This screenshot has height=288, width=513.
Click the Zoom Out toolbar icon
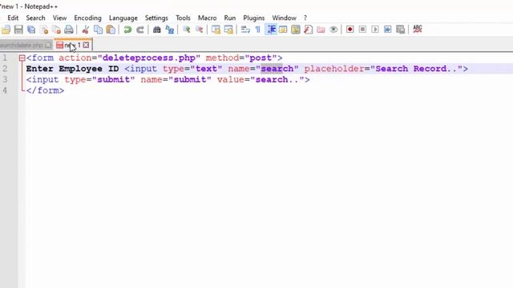pos(199,30)
